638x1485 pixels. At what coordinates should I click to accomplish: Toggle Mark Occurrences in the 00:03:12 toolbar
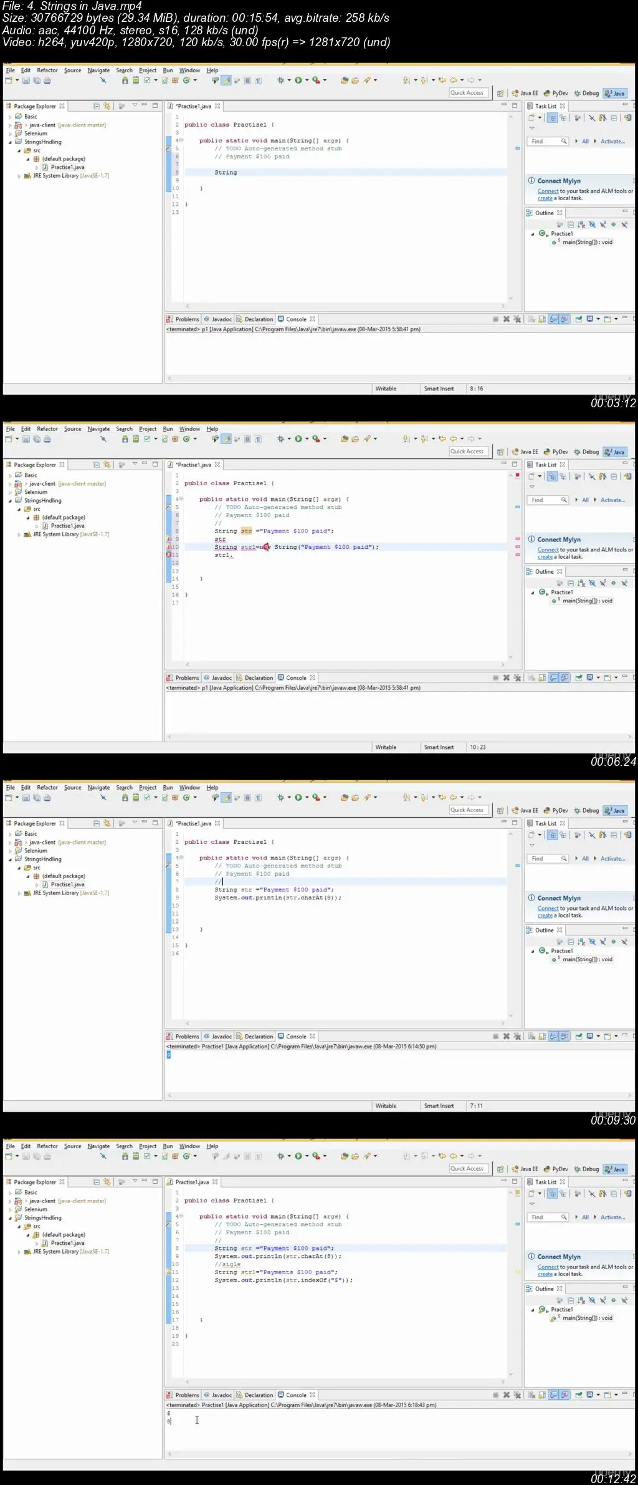[227, 80]
